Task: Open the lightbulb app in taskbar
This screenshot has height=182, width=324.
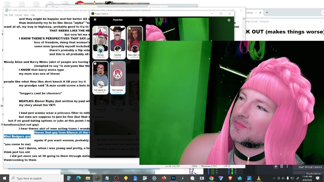Action: click(126, 178)
